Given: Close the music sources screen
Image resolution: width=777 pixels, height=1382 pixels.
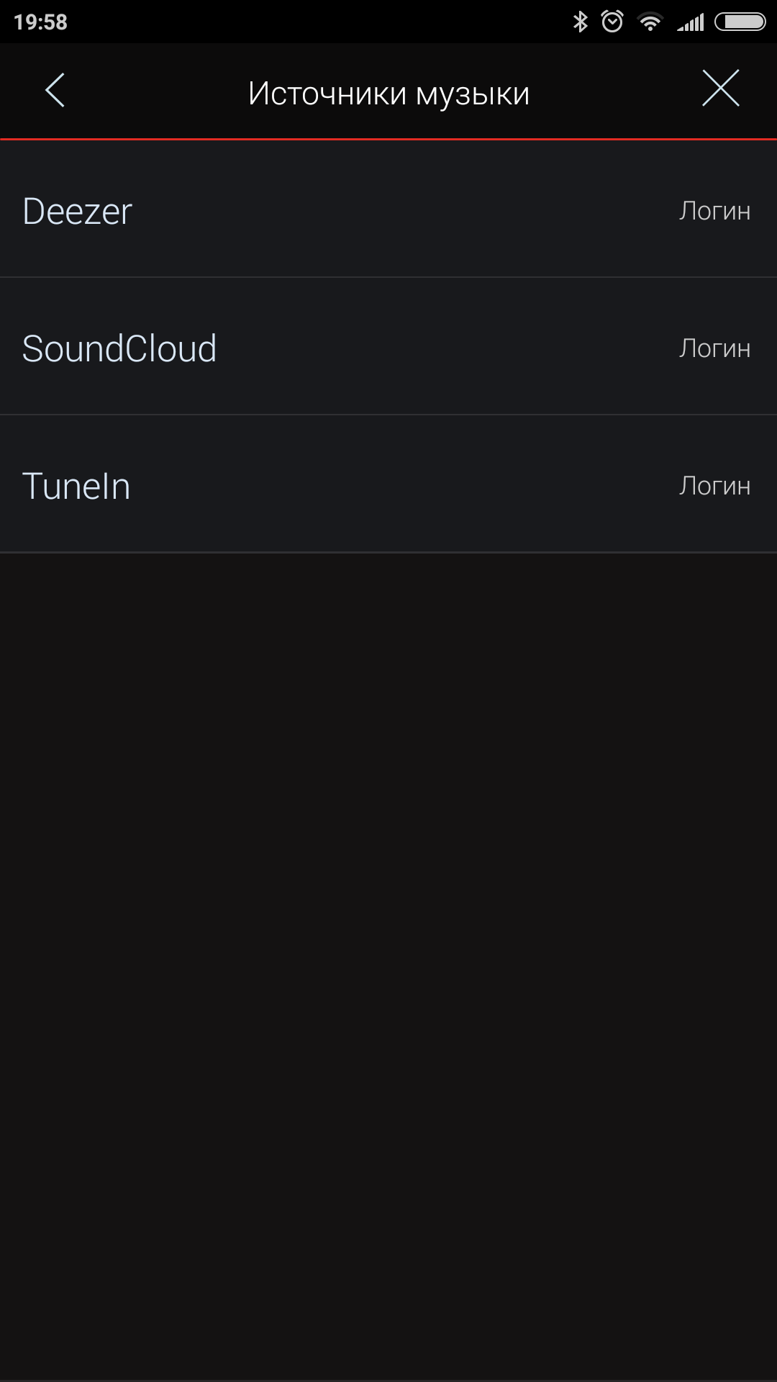Looking at the screenshot, I should click(x=720, y=89).
